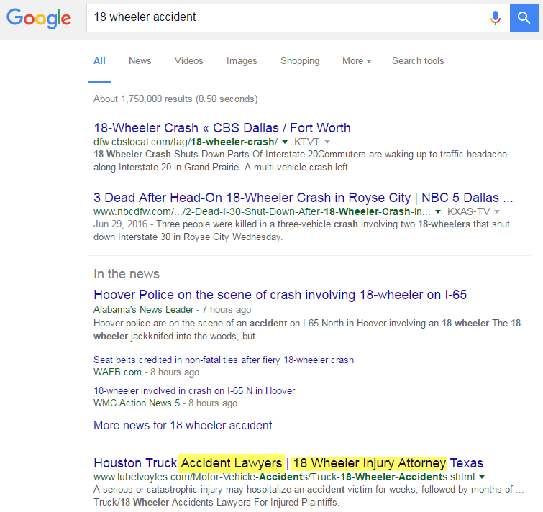Click the Google logo
Viewport: 543px width, 512px height.
[39, 19]
